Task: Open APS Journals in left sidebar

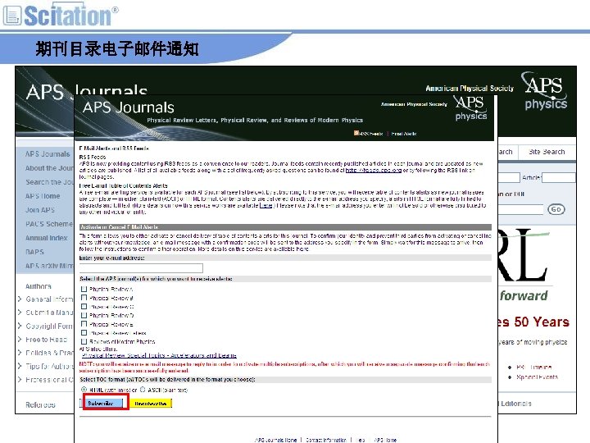Action: click(48, 153)
